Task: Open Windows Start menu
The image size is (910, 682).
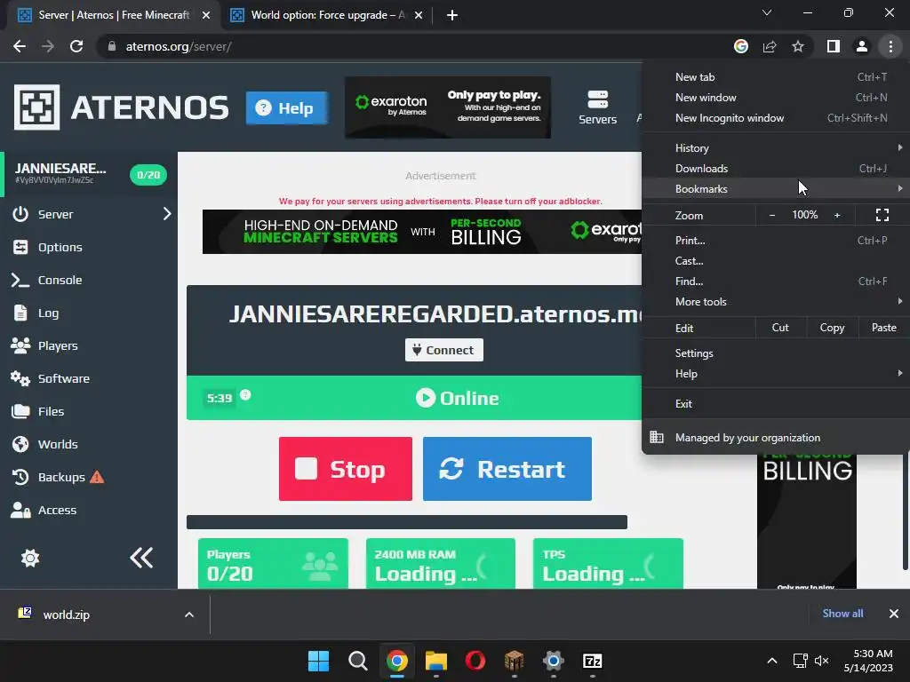Action: pyautogui.click(x=318, y=661)
